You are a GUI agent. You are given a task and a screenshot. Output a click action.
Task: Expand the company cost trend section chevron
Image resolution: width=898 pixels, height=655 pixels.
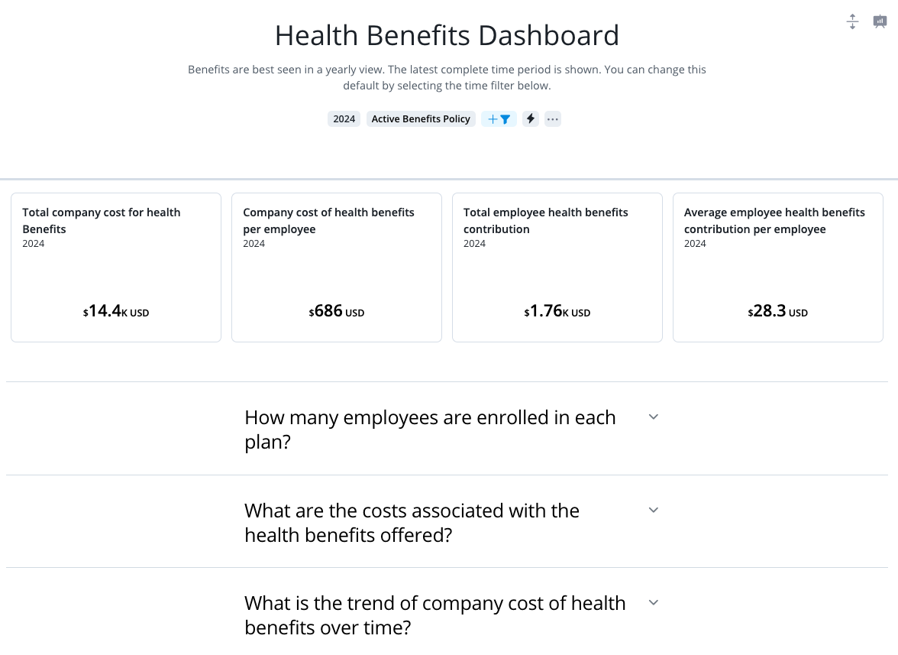(x=654, y=602)
